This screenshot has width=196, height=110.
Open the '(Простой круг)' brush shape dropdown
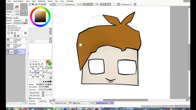(37, 93)
